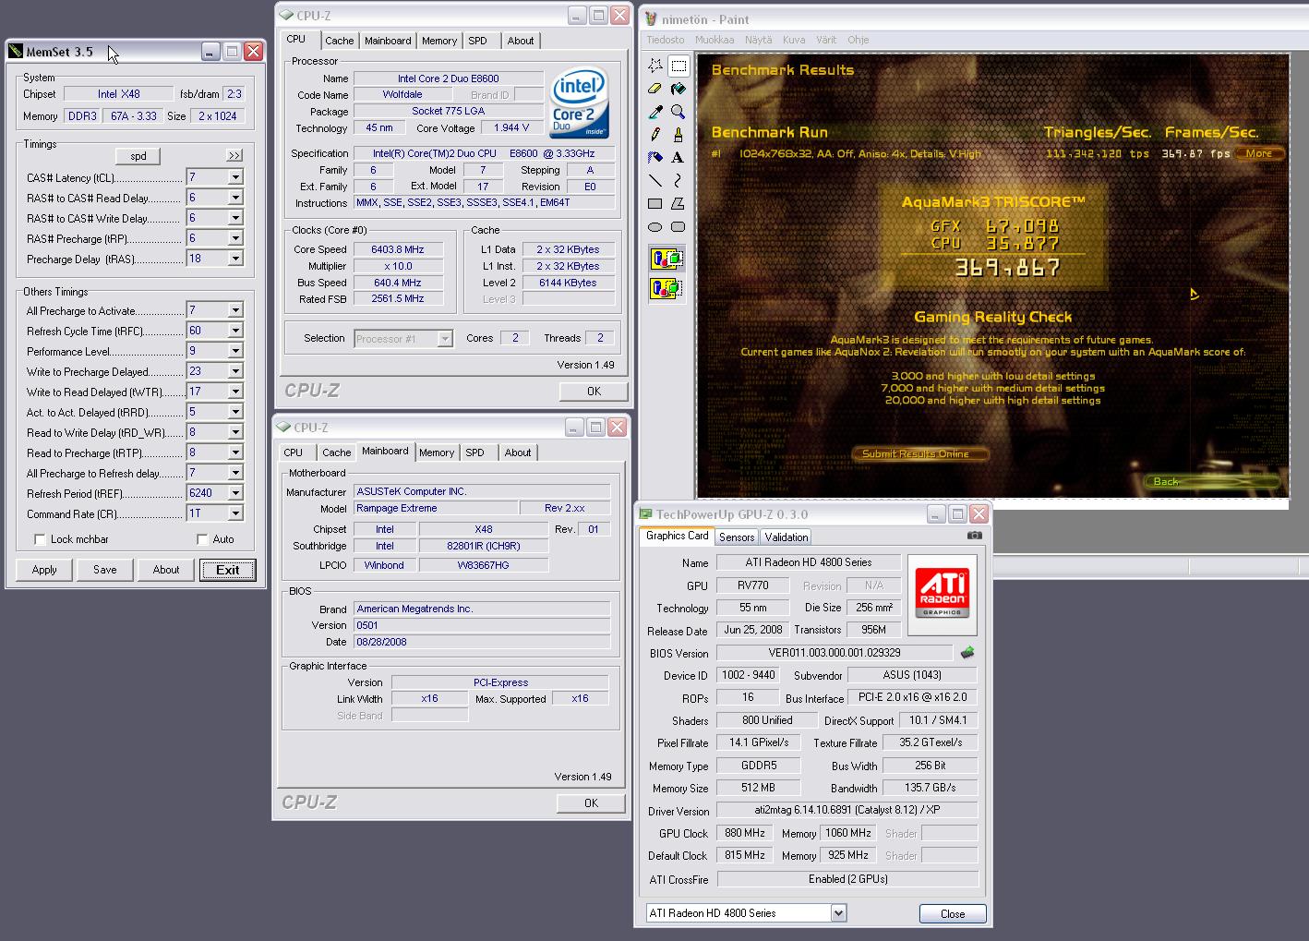Pick the Text tool in Paint
This screenshot has height=941, width=1309.
[x=679, y=158]
